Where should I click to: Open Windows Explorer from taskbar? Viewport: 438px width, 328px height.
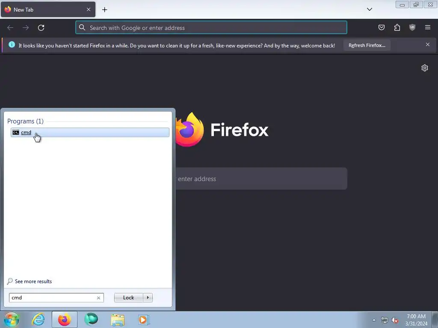pos(118,319)
